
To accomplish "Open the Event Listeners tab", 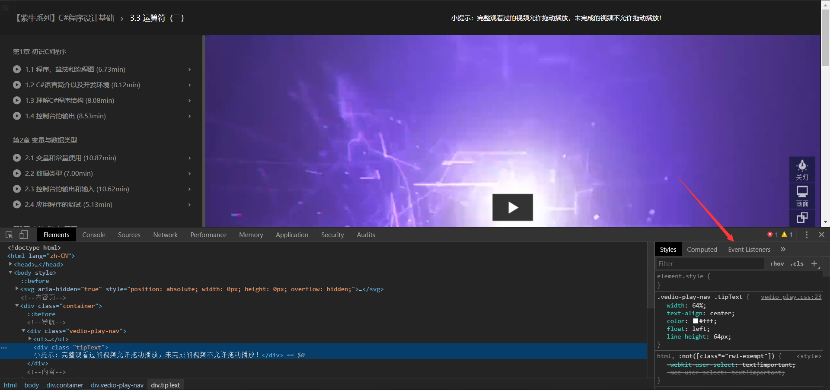I will pyautogui.click(x=749, y=249).
